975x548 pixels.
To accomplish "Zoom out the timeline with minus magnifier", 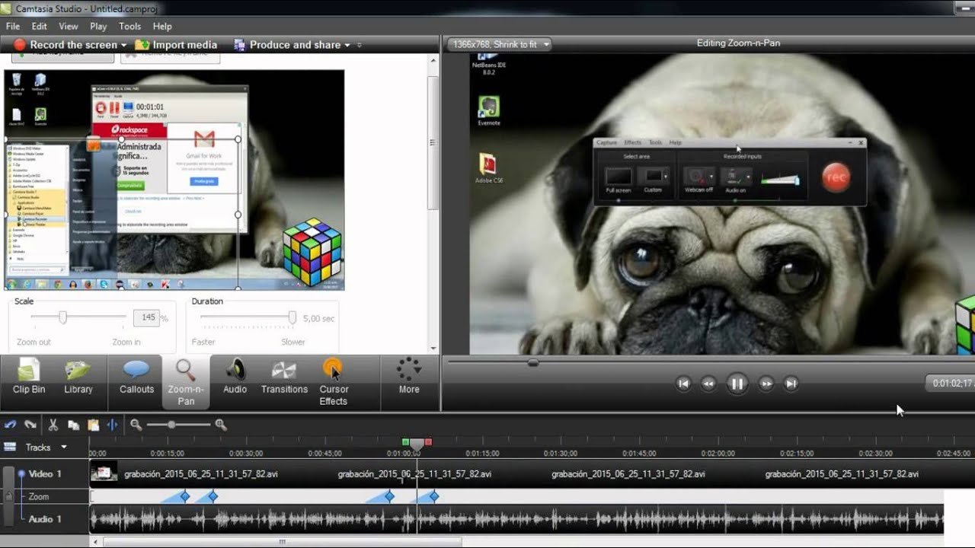I will [136, 425].
